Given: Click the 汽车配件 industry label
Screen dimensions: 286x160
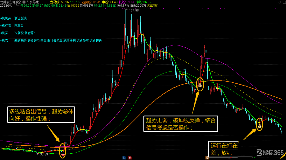Looking at the screenshot, I should 153,6.
